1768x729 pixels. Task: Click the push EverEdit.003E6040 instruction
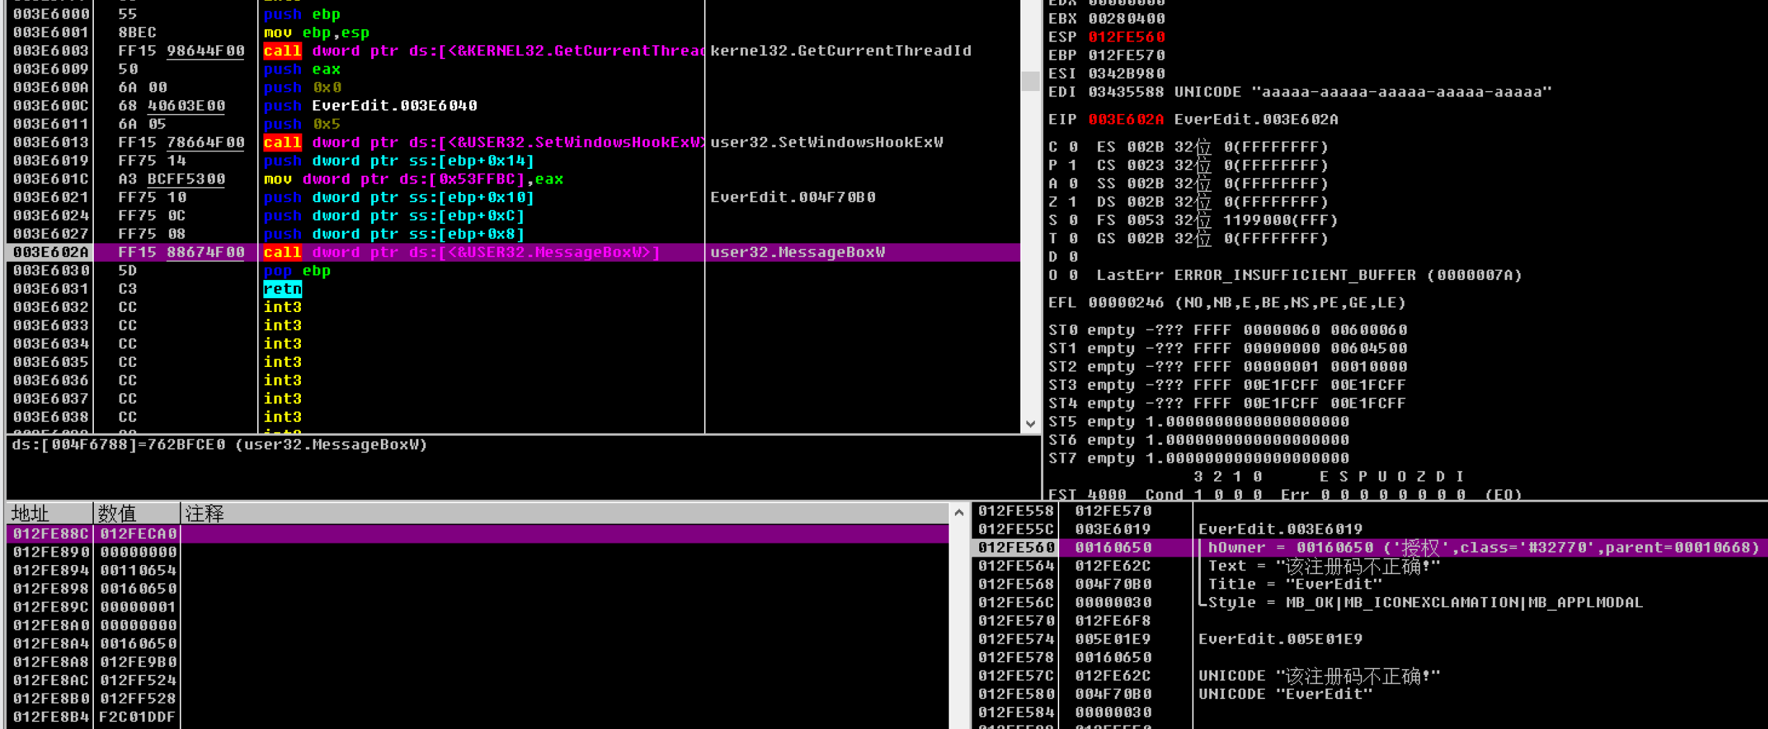coord(513,106)
